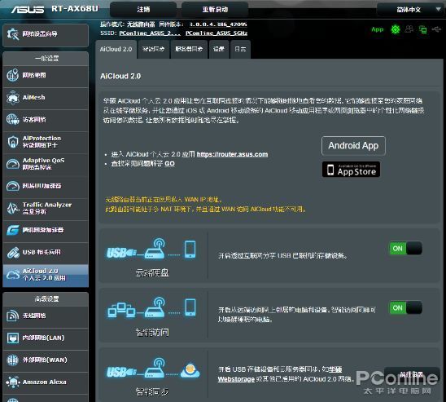Screen dimensions: 446x402
Task: Open the Amazon Alexa icon
Action: point(12,382)
